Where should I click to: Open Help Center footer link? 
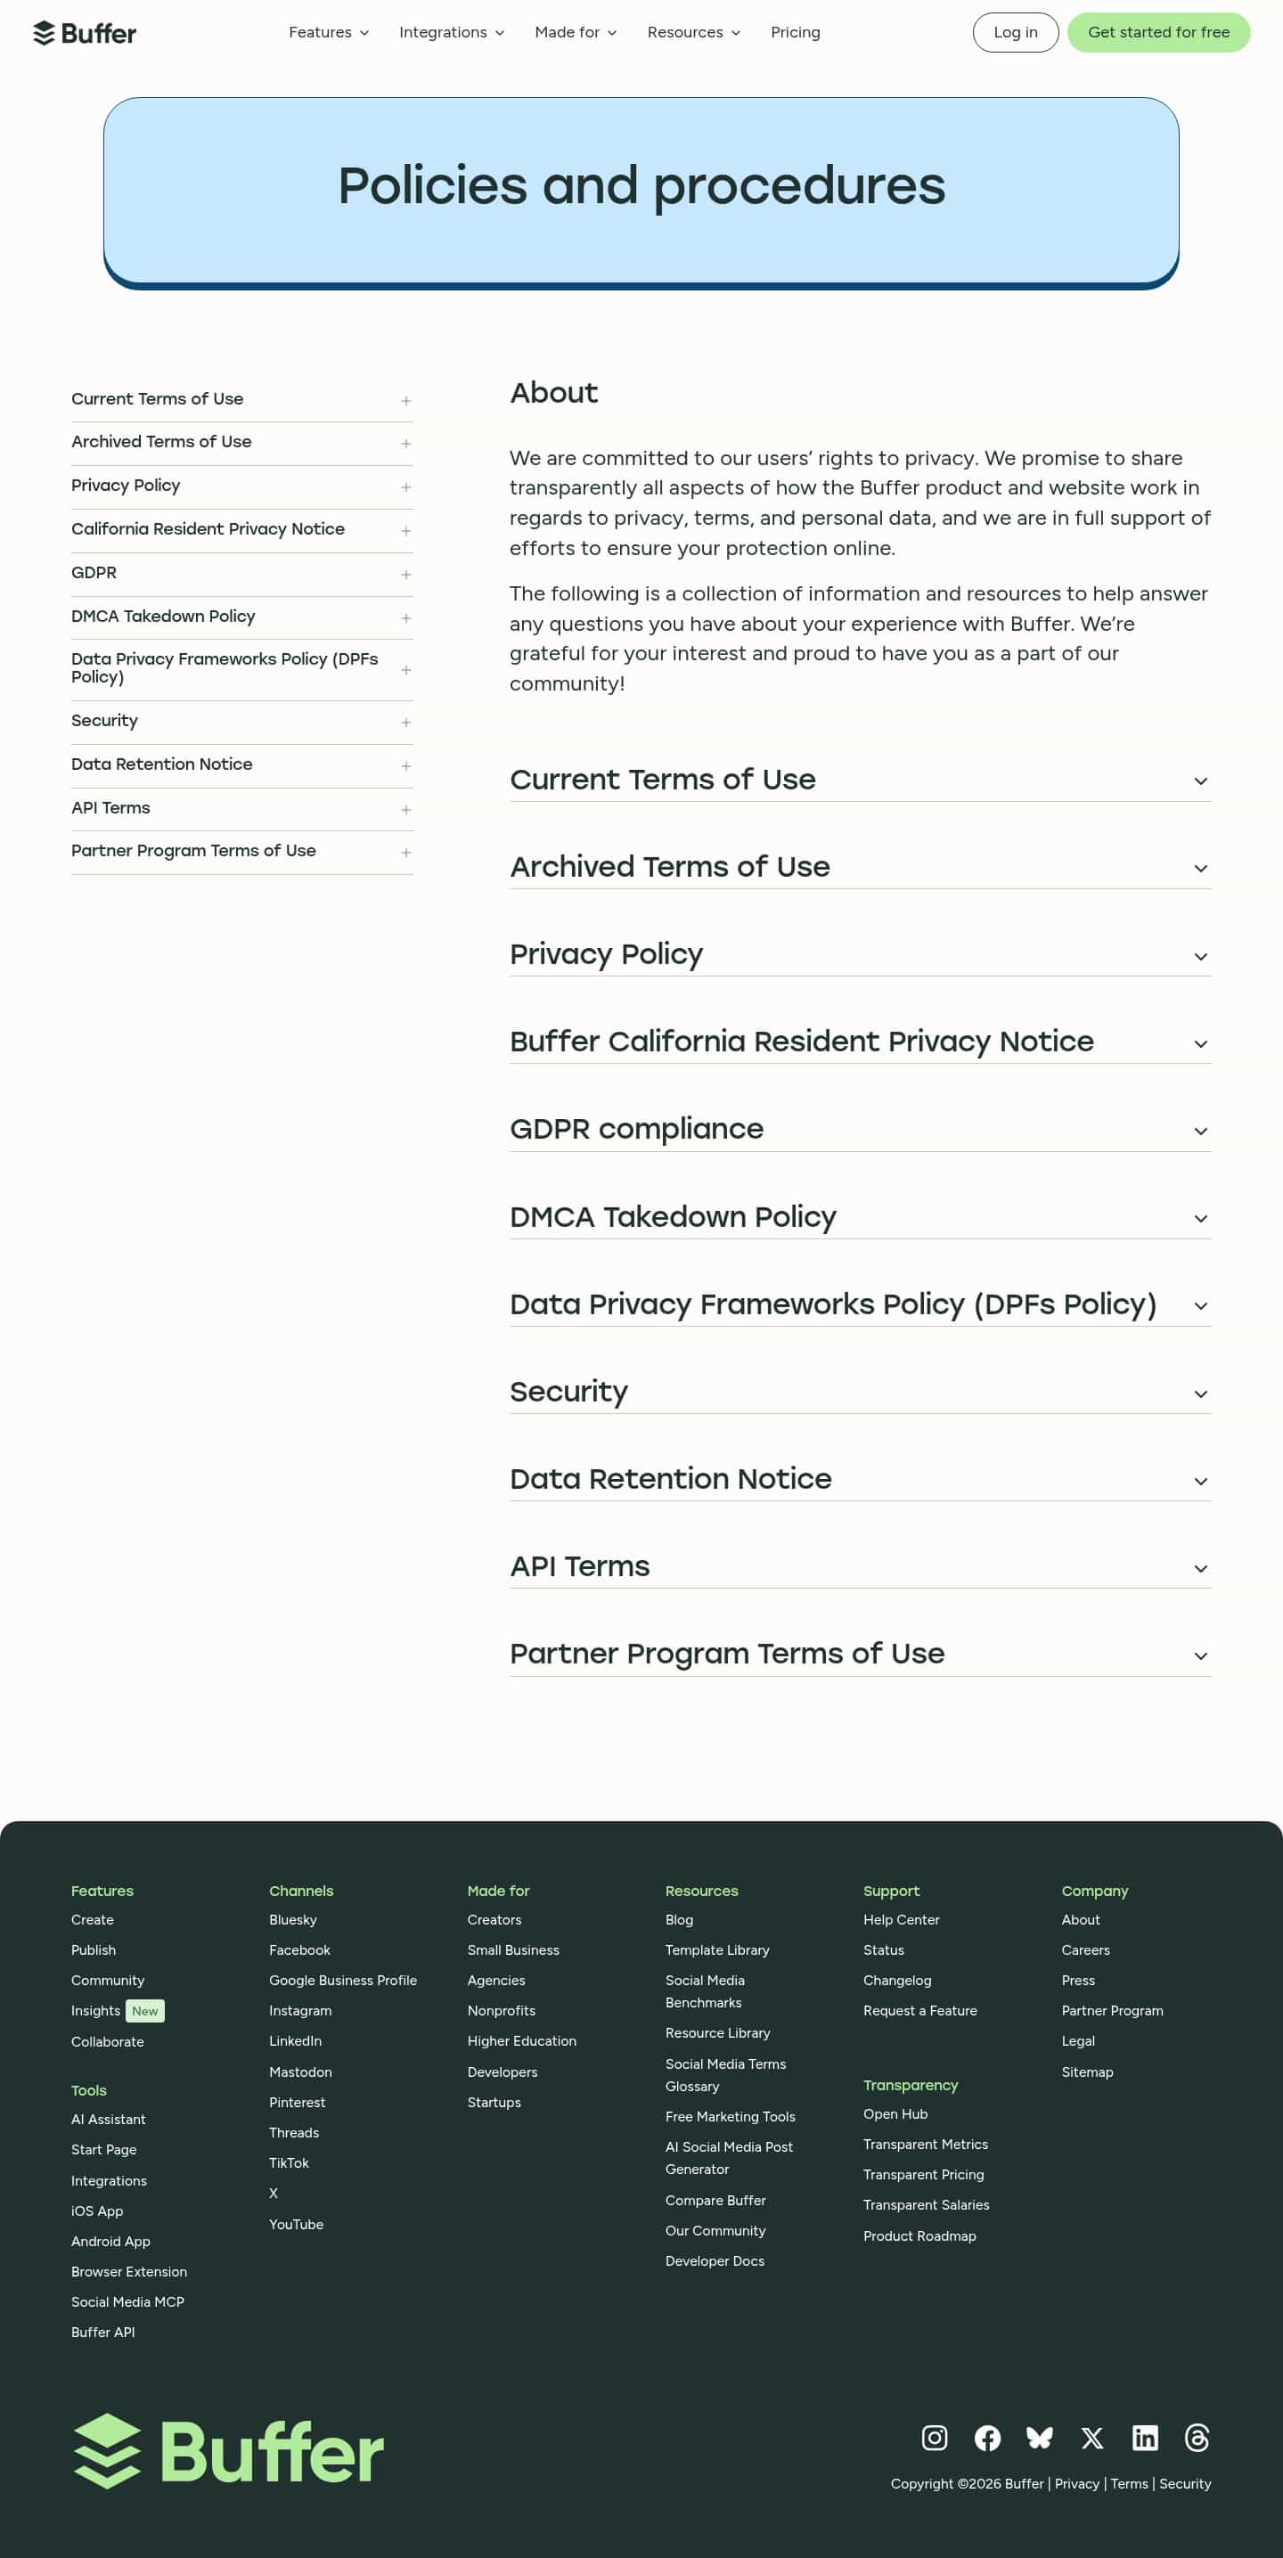click(x=901, y=1919)
